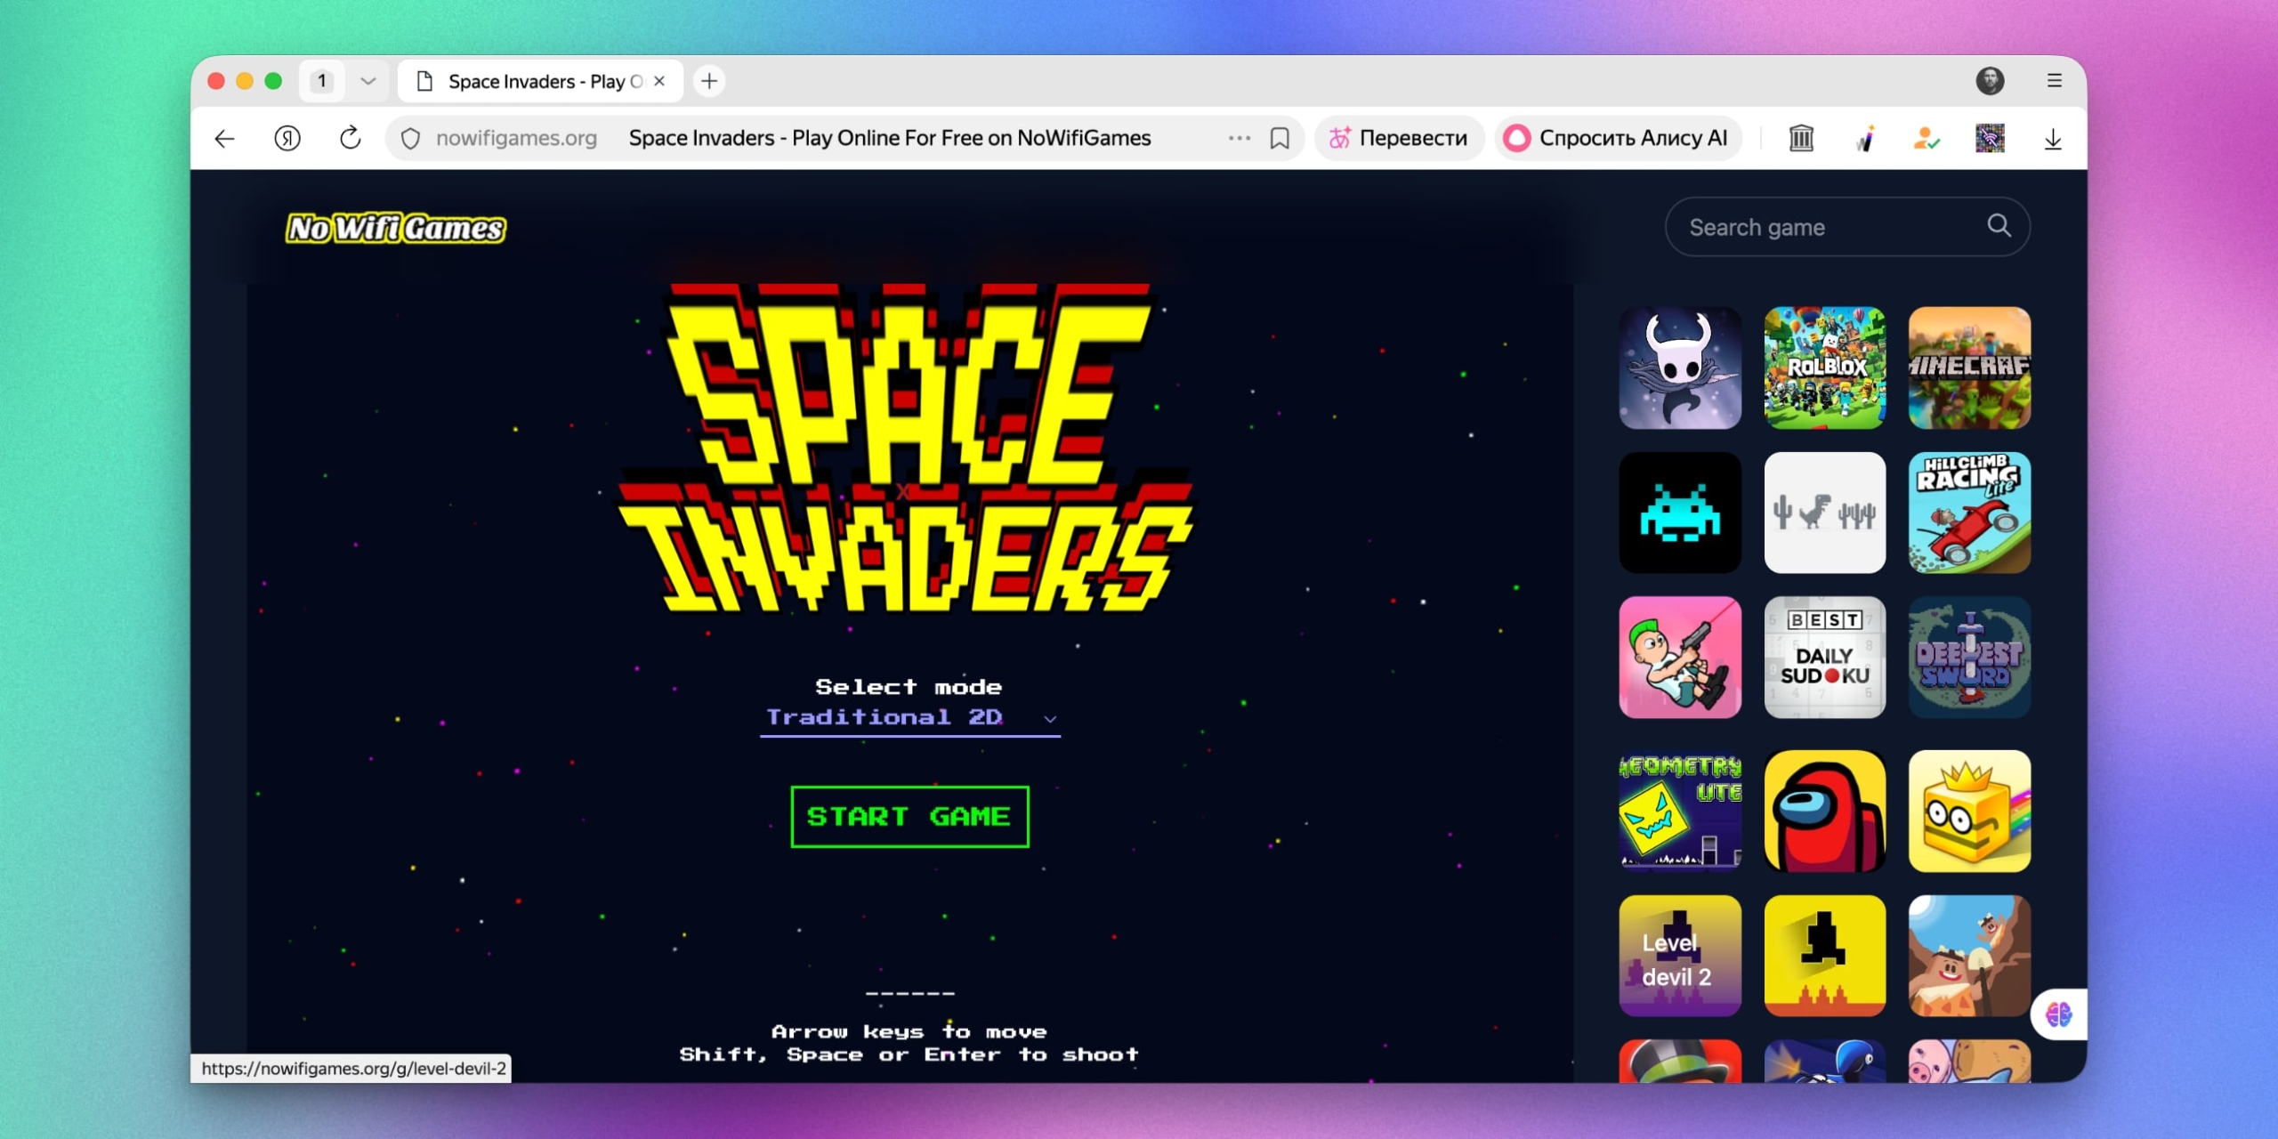The width and height of the screenshot is (2278, 1139).
Task: Click the Перевести translate button
Action: [x=1398, y=138]
